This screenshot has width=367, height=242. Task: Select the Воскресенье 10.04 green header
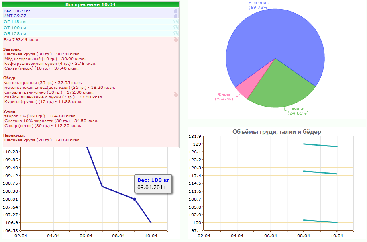click(90, 4)
